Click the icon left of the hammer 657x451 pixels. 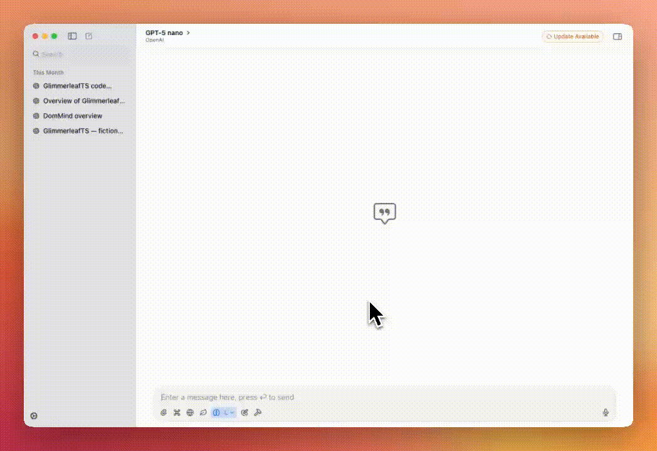tap(244, 412)
